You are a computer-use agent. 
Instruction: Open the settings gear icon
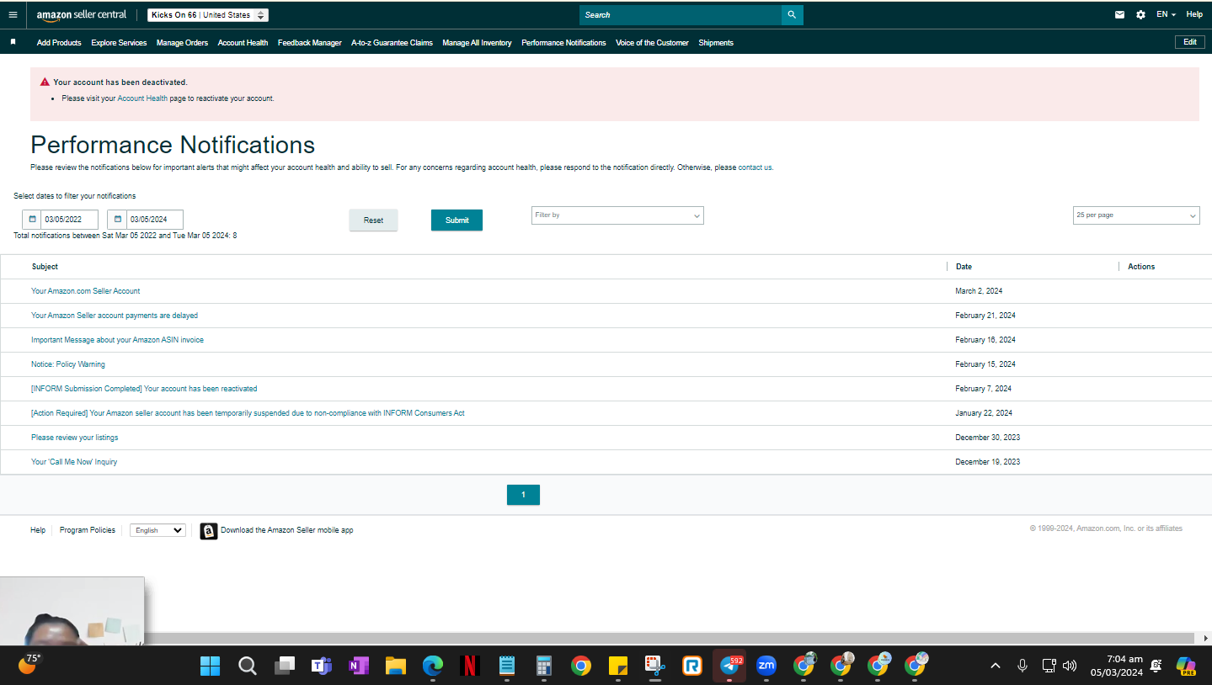(x=1140, y=14)
